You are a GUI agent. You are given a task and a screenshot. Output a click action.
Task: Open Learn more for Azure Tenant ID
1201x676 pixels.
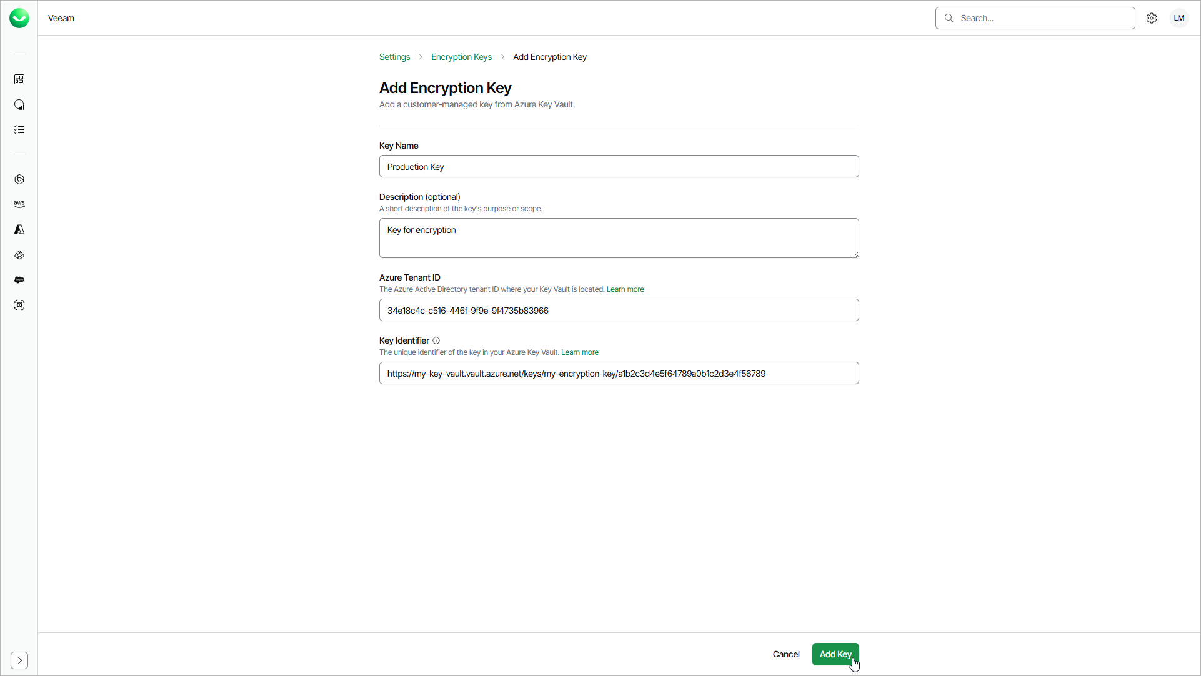click(x=625, y=289)
